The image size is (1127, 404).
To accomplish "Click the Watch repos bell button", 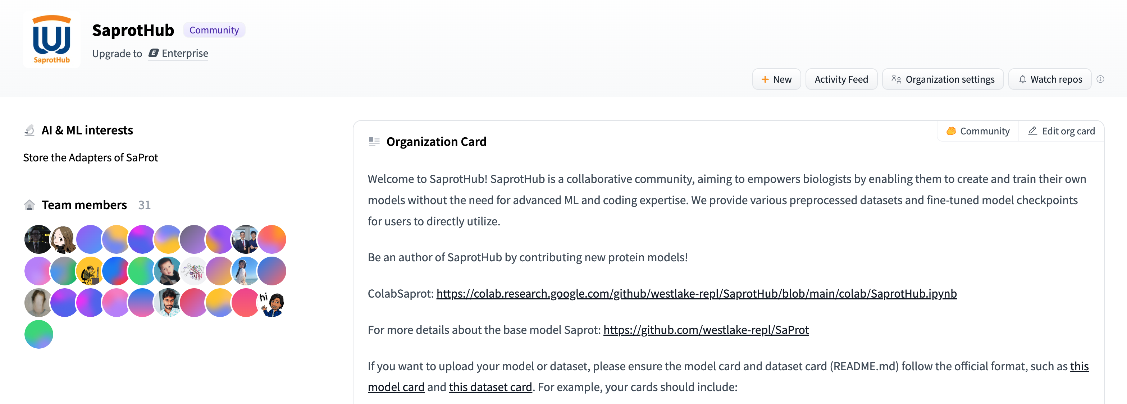I will click(x=1050, y=79).
